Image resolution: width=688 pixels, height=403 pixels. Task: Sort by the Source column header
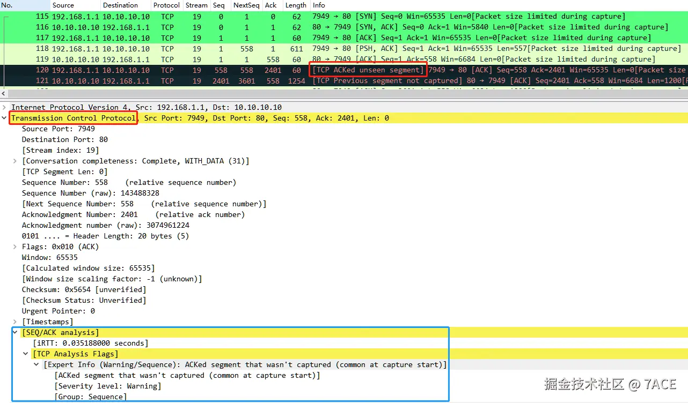(76, 5)
